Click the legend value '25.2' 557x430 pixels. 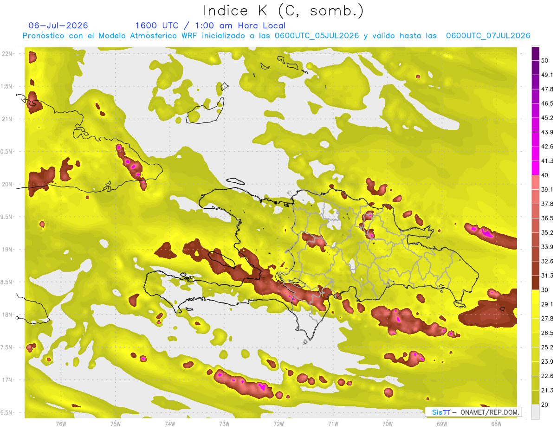coord(547,347)
